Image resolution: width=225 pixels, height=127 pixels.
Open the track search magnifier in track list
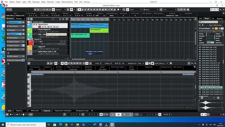pyautogui.click(x=67, y=19)
